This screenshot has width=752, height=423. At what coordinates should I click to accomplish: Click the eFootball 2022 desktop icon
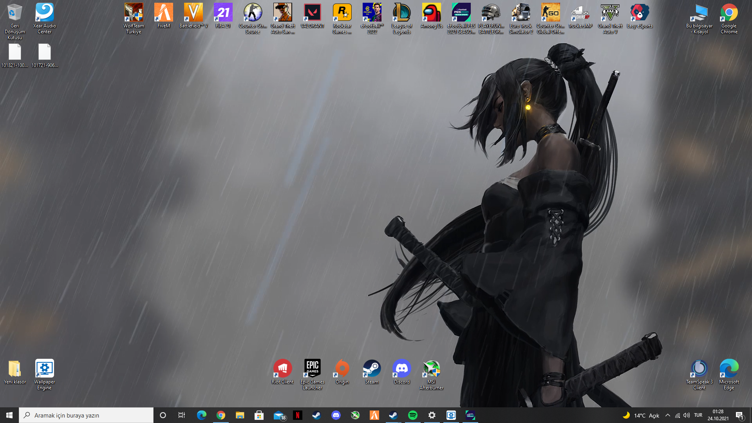pyautogui.click(x=372, y=18)
